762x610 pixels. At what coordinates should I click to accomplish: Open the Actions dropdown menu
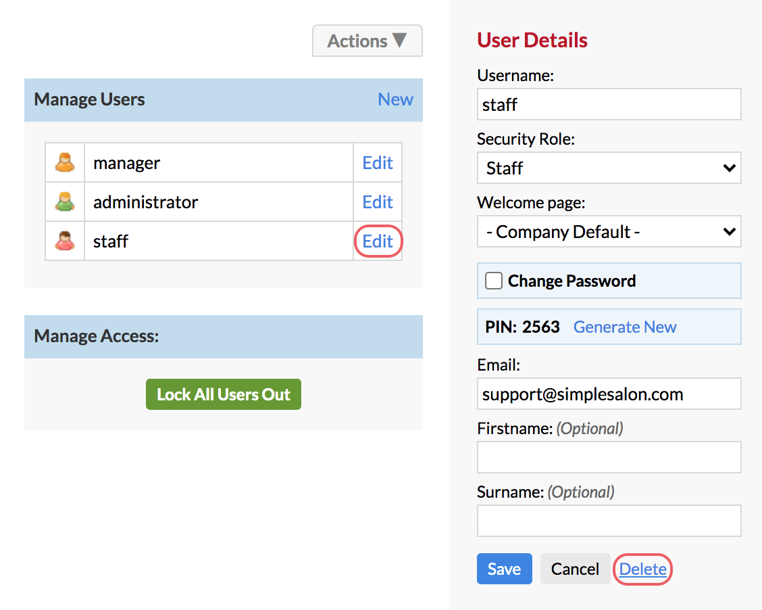click(367, 41)
